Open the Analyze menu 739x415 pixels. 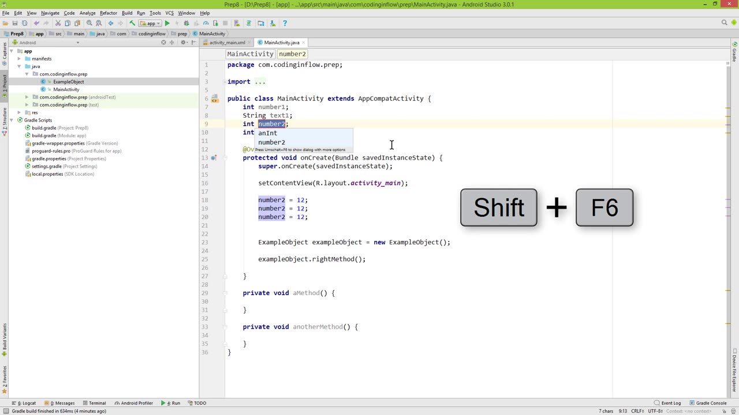click(x=87, y=13)
